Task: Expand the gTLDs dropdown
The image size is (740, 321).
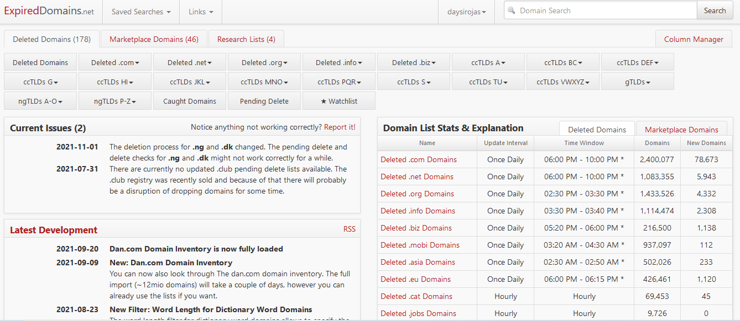Action: point(637,82)
